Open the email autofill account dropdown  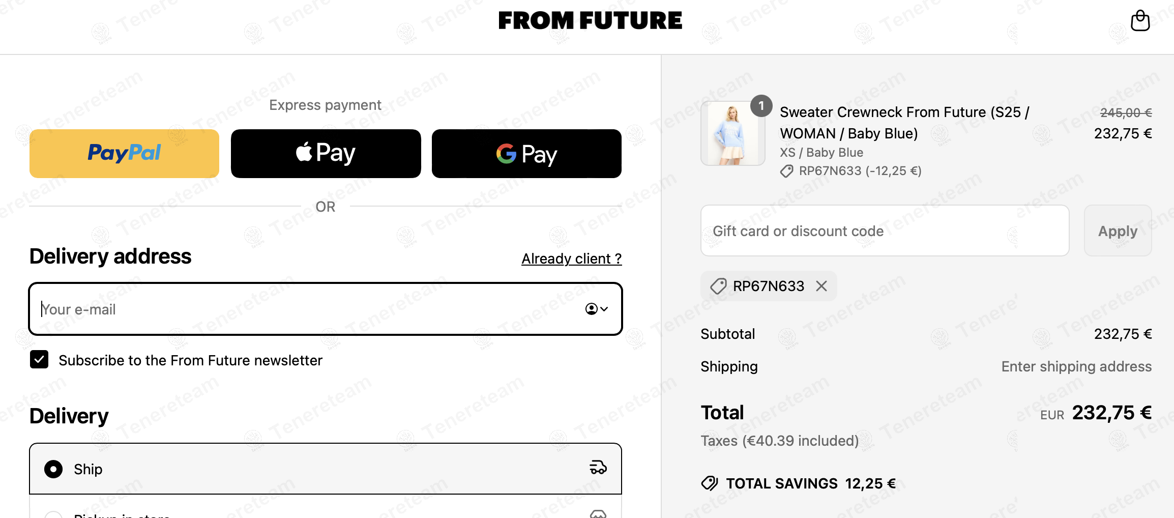point(597,309)
